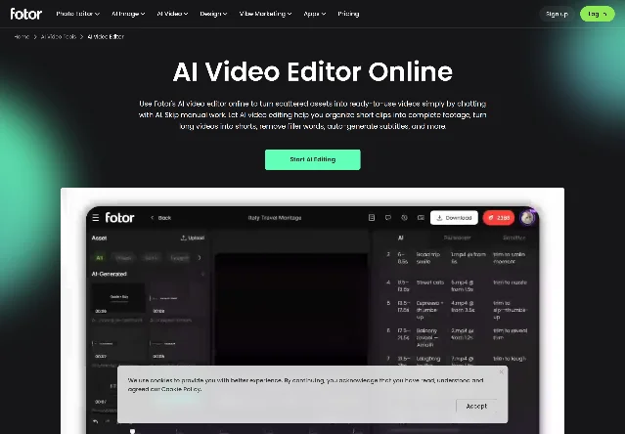Expand the Apps navigation menu
Image resolution: width=625 pixels, height=434 pixels.
315,14
